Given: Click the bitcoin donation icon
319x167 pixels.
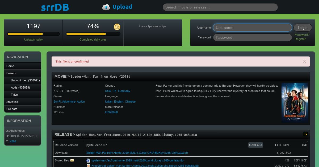Looking at the screenshot, I should tap(117, 27).
